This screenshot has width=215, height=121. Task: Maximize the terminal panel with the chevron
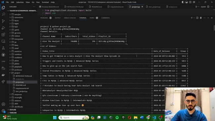[x=208, y=18]
